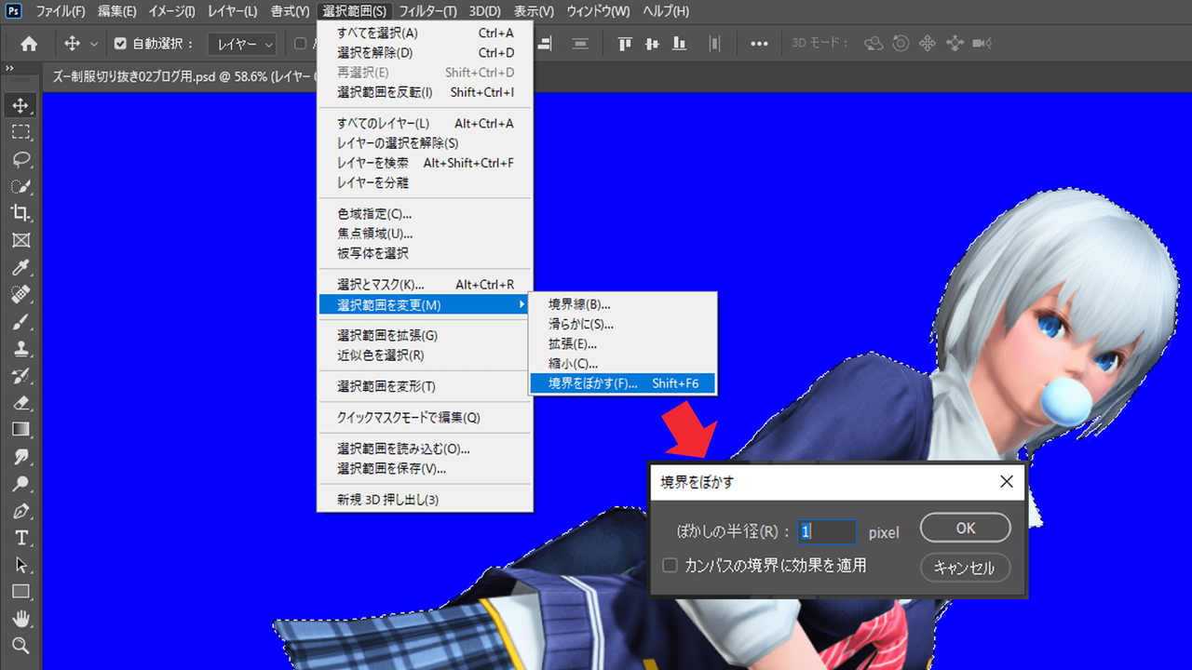The image size is (1192, 670).
Task: Select the Rectangle shape tool
Action: coord(20,592)
